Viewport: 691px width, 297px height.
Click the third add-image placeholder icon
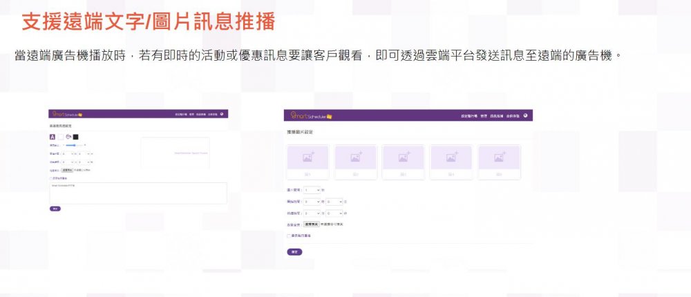pyautogui.click(x=404, y=157)
